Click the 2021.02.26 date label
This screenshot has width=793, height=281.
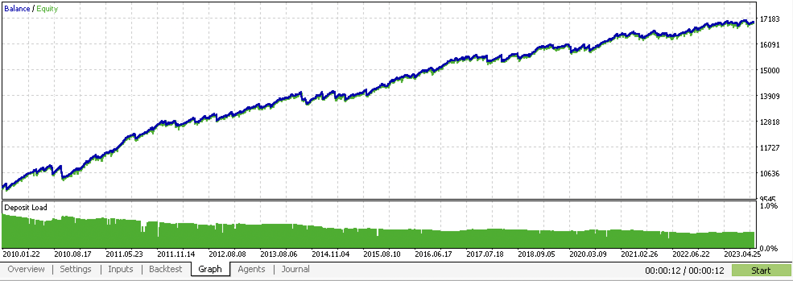pyautogui.click(x=639, y=254)
